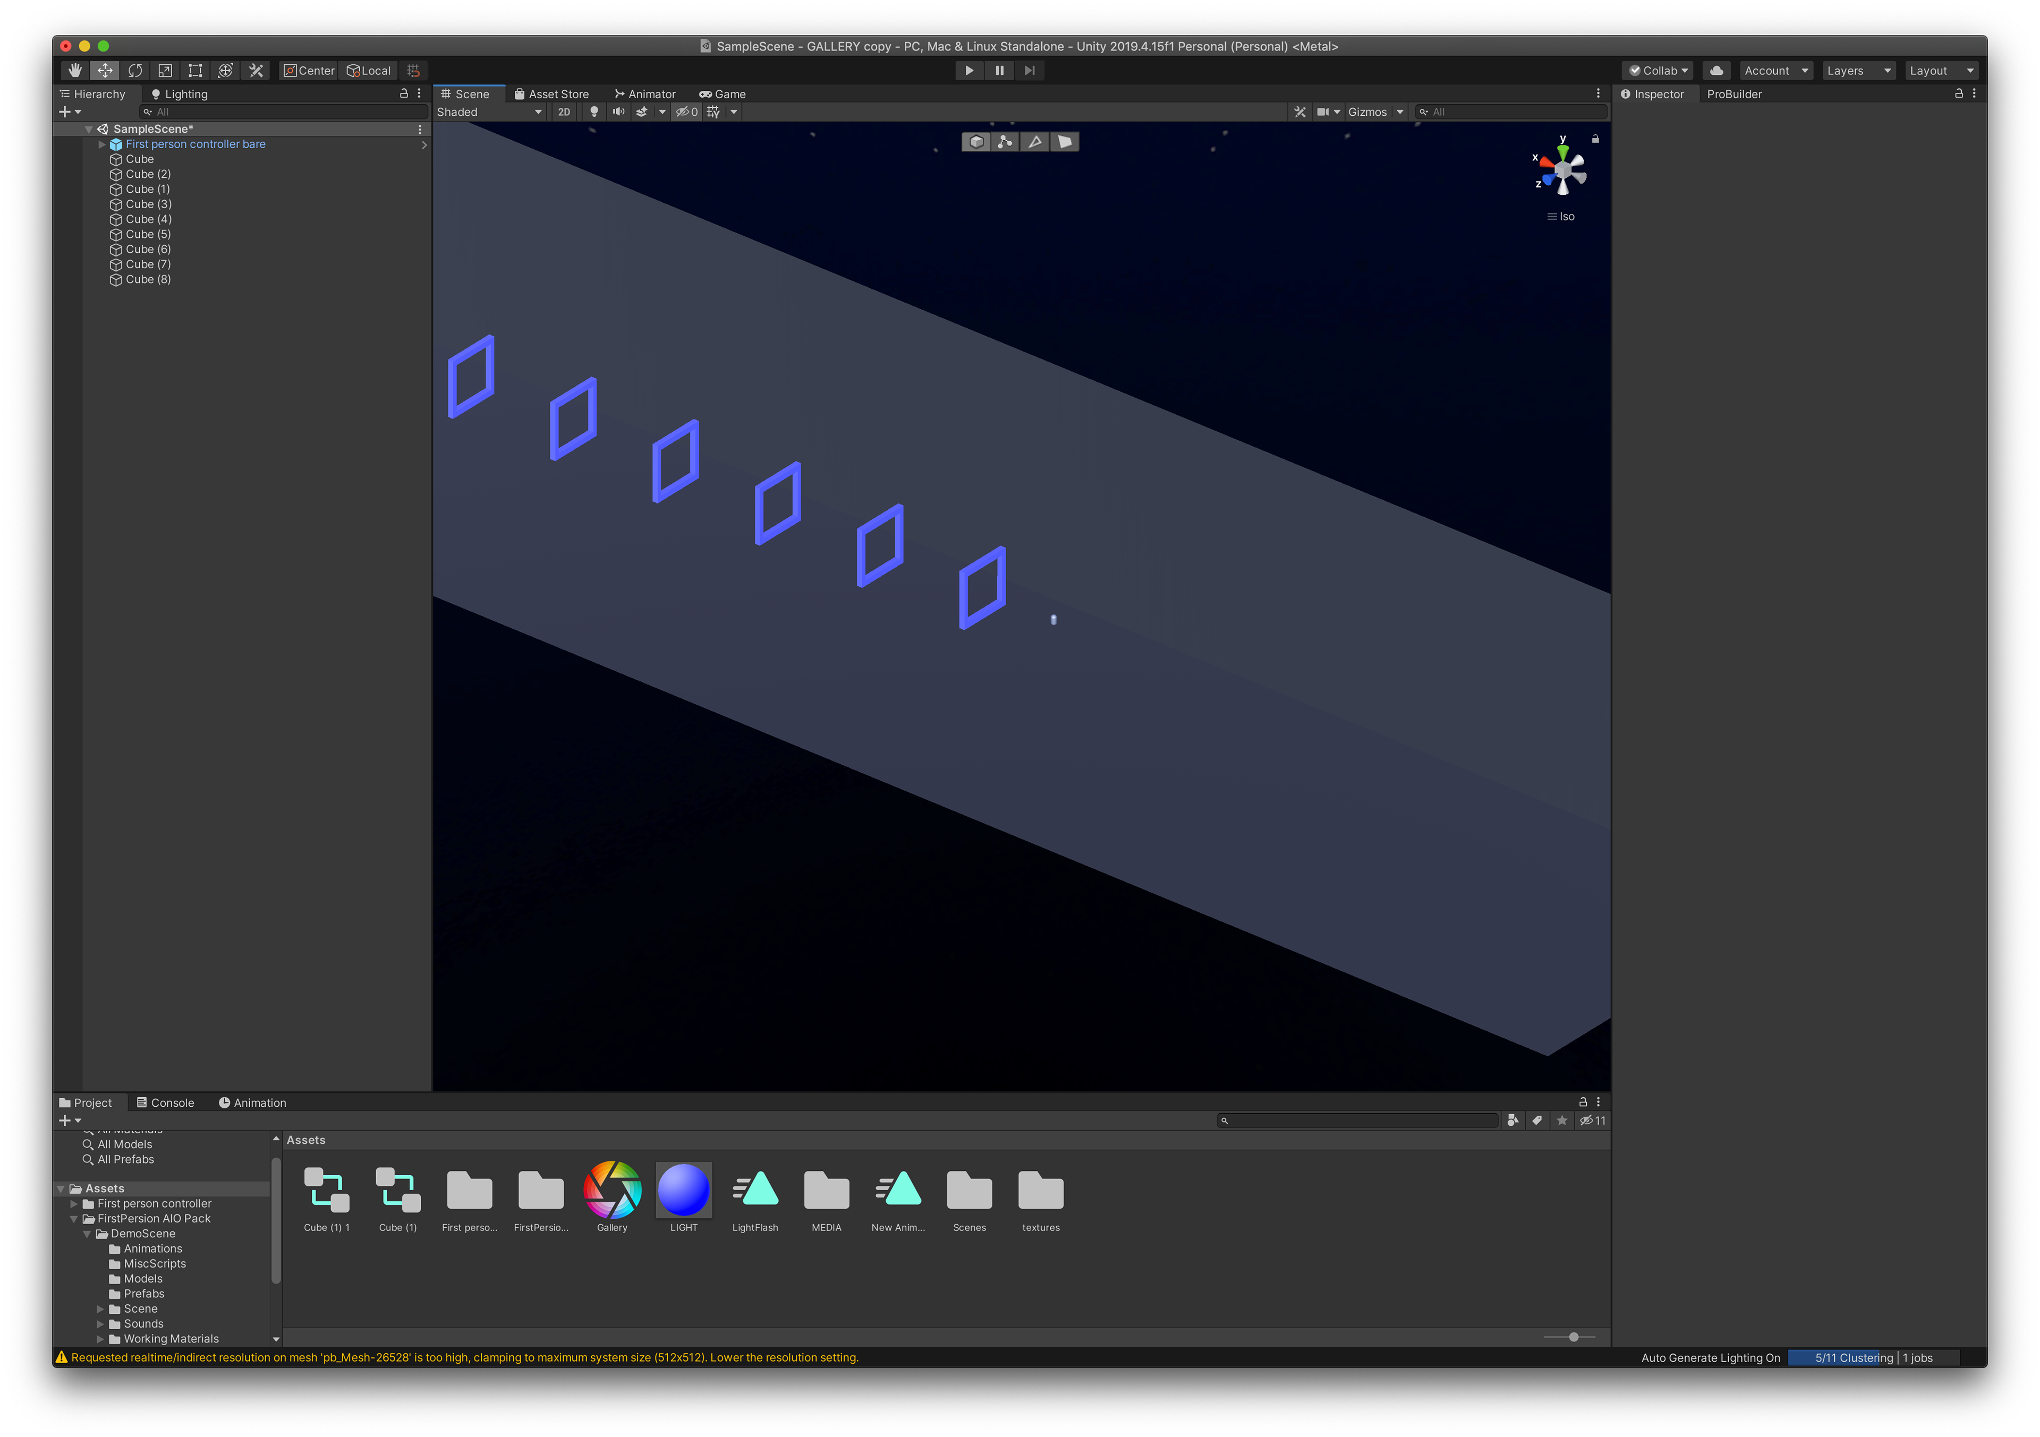Toggle hidden objects visibility in Scene view
This screenshot has height=1437, width=2040.
click(687, 112)
